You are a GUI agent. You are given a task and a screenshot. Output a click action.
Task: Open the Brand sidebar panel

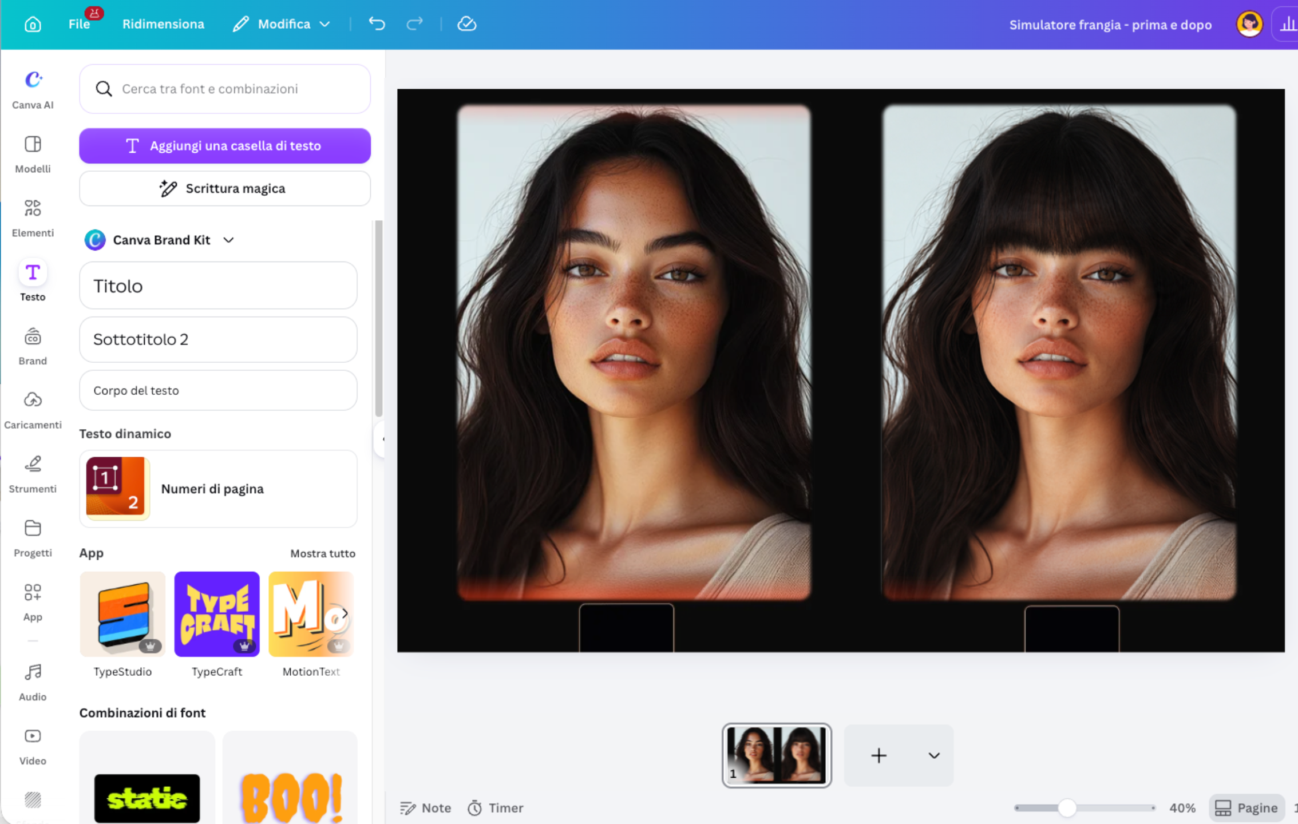tap(33, 346)
